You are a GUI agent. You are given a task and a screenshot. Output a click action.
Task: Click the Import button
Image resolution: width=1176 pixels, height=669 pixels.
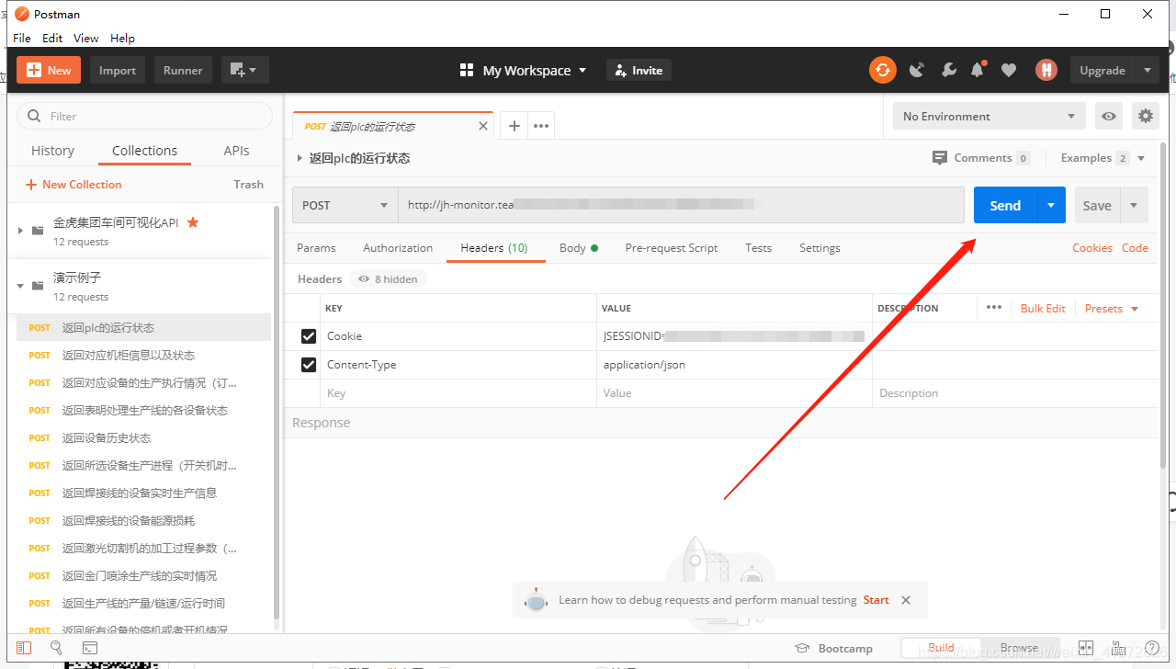pyautogui.click(x=118, y=70)
